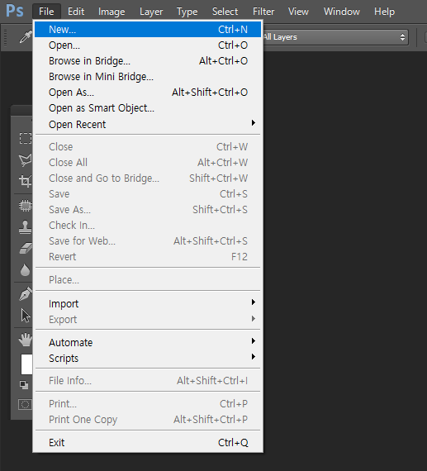Open the All Layers sample dropdown

point(335,37)
